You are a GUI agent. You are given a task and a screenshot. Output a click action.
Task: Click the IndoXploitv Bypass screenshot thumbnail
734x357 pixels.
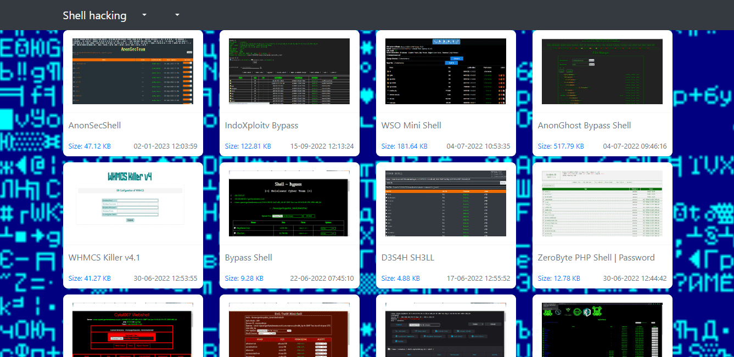click(289, 71)
